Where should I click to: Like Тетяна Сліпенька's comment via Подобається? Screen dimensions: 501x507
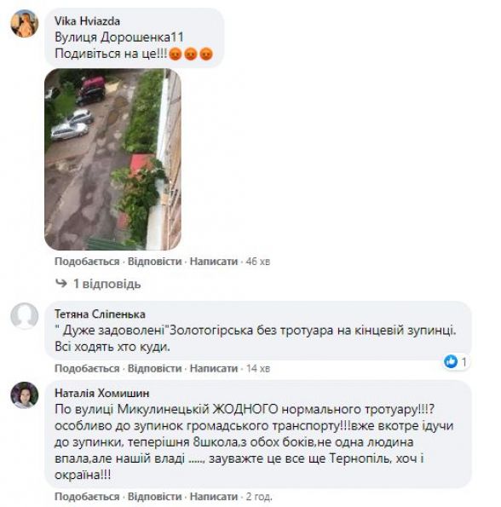(x=87, y=368)
